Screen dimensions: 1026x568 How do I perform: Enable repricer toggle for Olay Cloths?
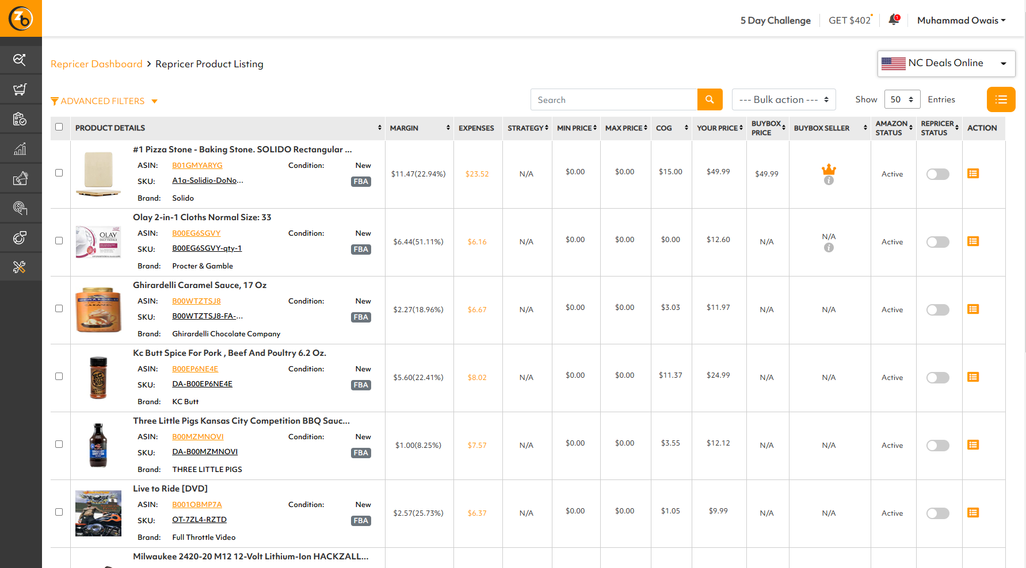(937, 242)
